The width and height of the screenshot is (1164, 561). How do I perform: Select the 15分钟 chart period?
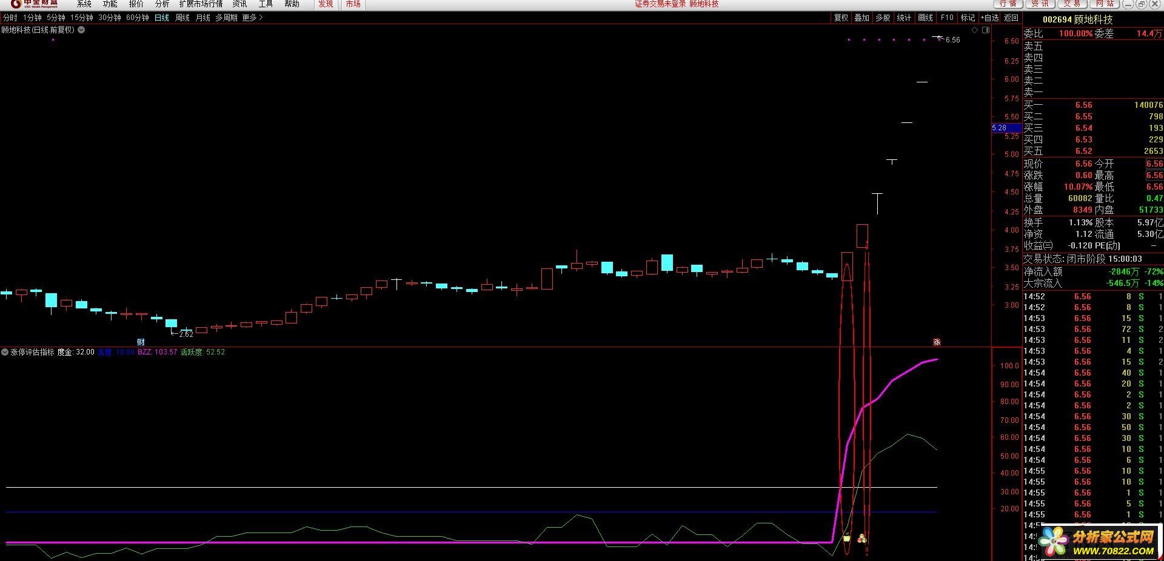point(81,18)
